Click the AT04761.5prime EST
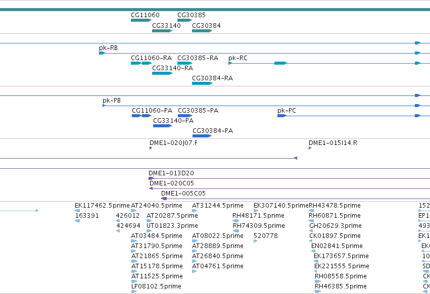Viewport: 430px width, 294px height. click(195, 271)
